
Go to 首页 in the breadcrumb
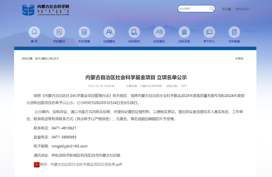[x=38, y=59]
